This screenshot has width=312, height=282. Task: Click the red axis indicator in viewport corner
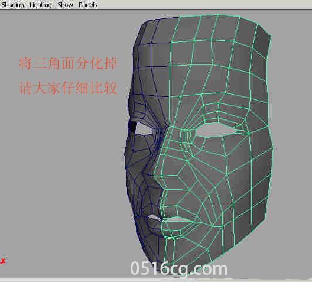coord(3,261)
